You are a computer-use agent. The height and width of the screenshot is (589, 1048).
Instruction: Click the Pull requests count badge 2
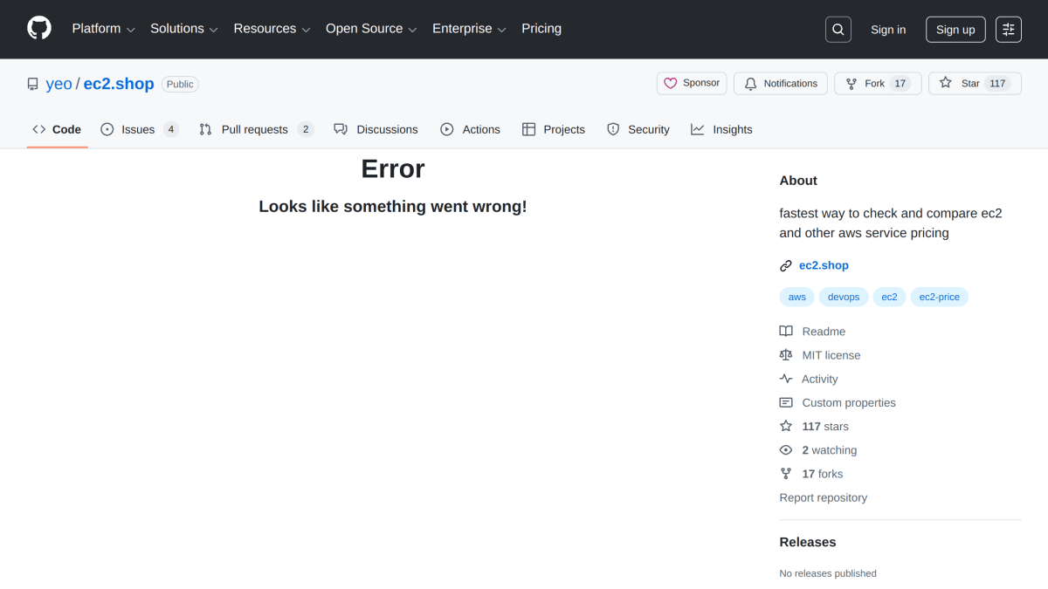click(x=306, y=129)
